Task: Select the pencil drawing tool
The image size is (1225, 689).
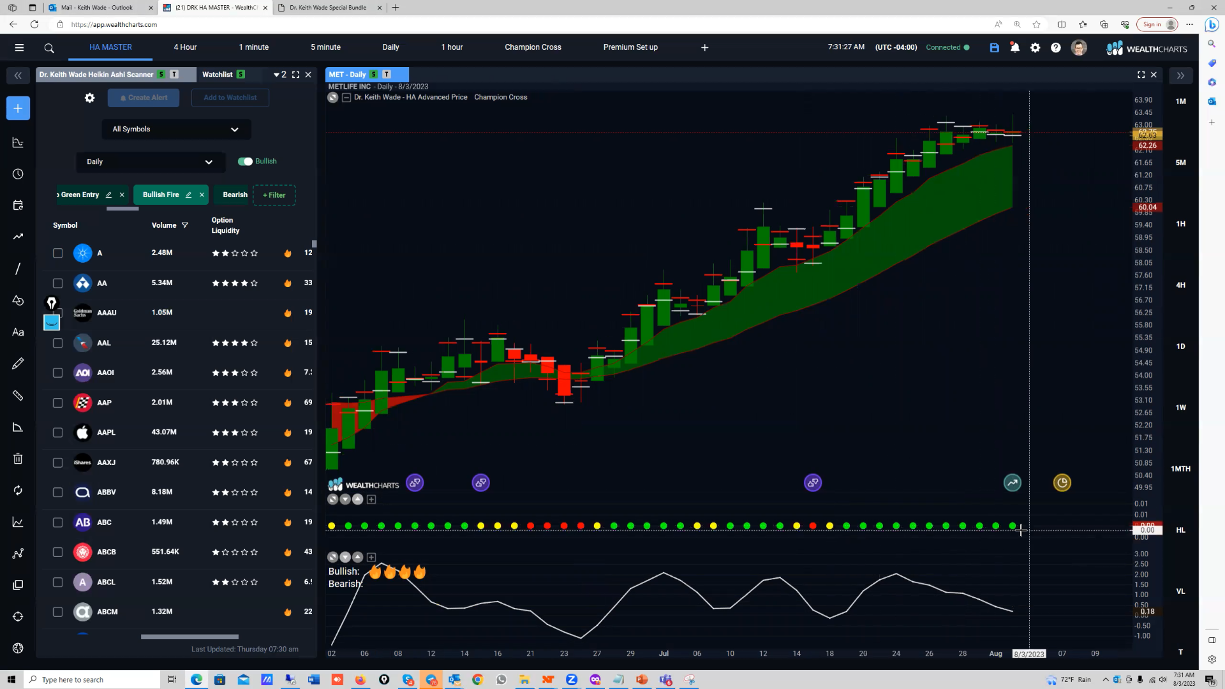Action: coord(18,364)
